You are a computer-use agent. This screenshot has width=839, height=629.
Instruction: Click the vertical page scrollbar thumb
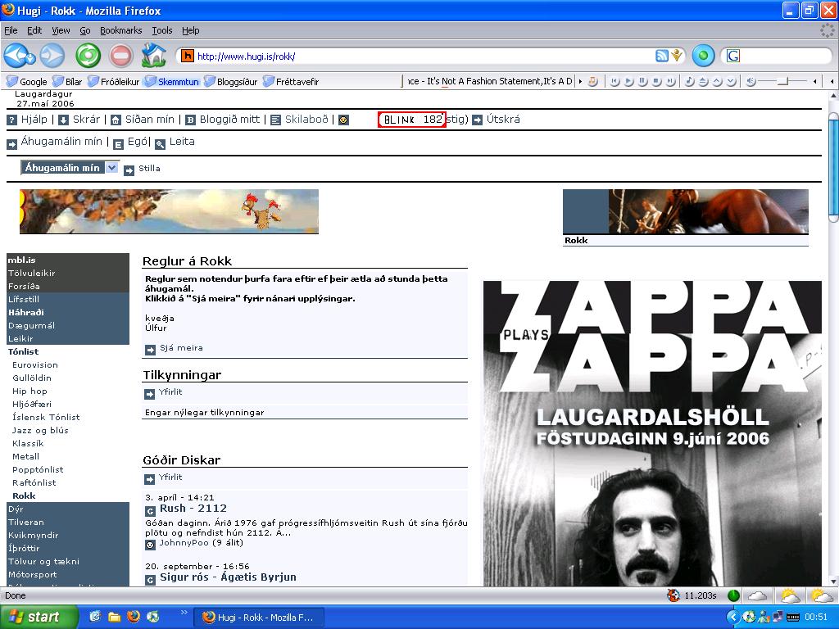click(x=833, y=165)
